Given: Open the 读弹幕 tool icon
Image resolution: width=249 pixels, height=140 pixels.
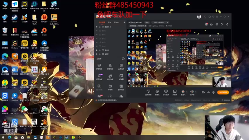Looking at the screenshot, I should coord(121,77).
